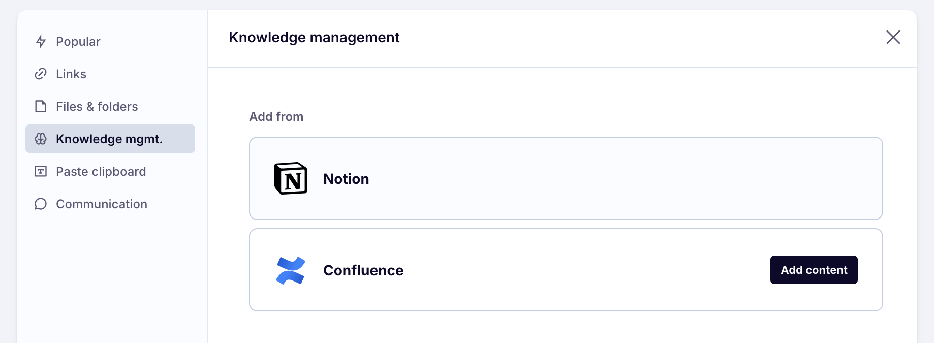Choose the Confluence integration card

point(559,270)
